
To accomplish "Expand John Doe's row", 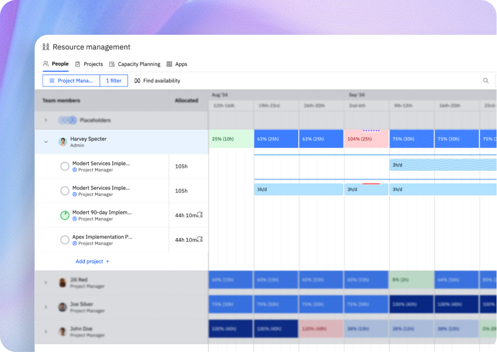I will [x=46, y=331].
